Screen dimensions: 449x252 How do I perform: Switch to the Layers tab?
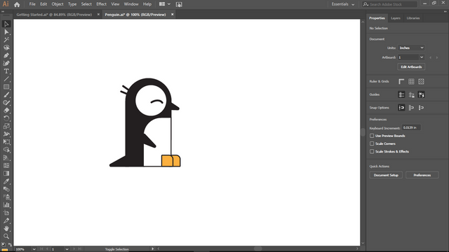pyautogui.click(x=396, y=18)
